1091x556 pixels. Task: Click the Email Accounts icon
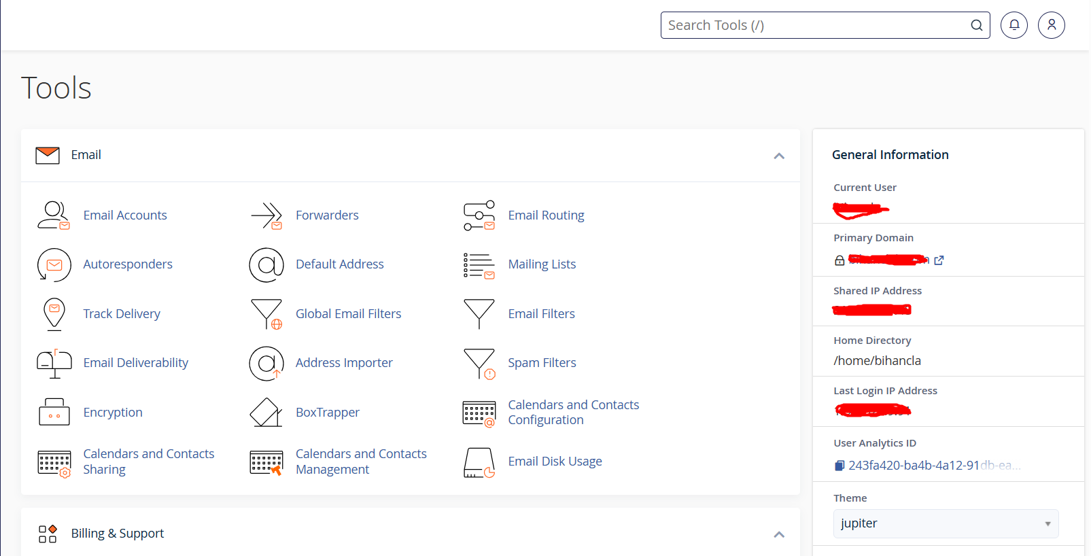(x=54, y=215)
